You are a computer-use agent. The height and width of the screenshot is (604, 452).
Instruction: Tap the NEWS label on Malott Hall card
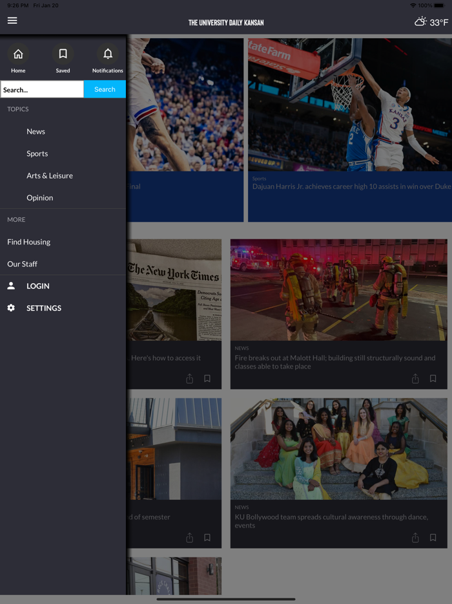241,348
